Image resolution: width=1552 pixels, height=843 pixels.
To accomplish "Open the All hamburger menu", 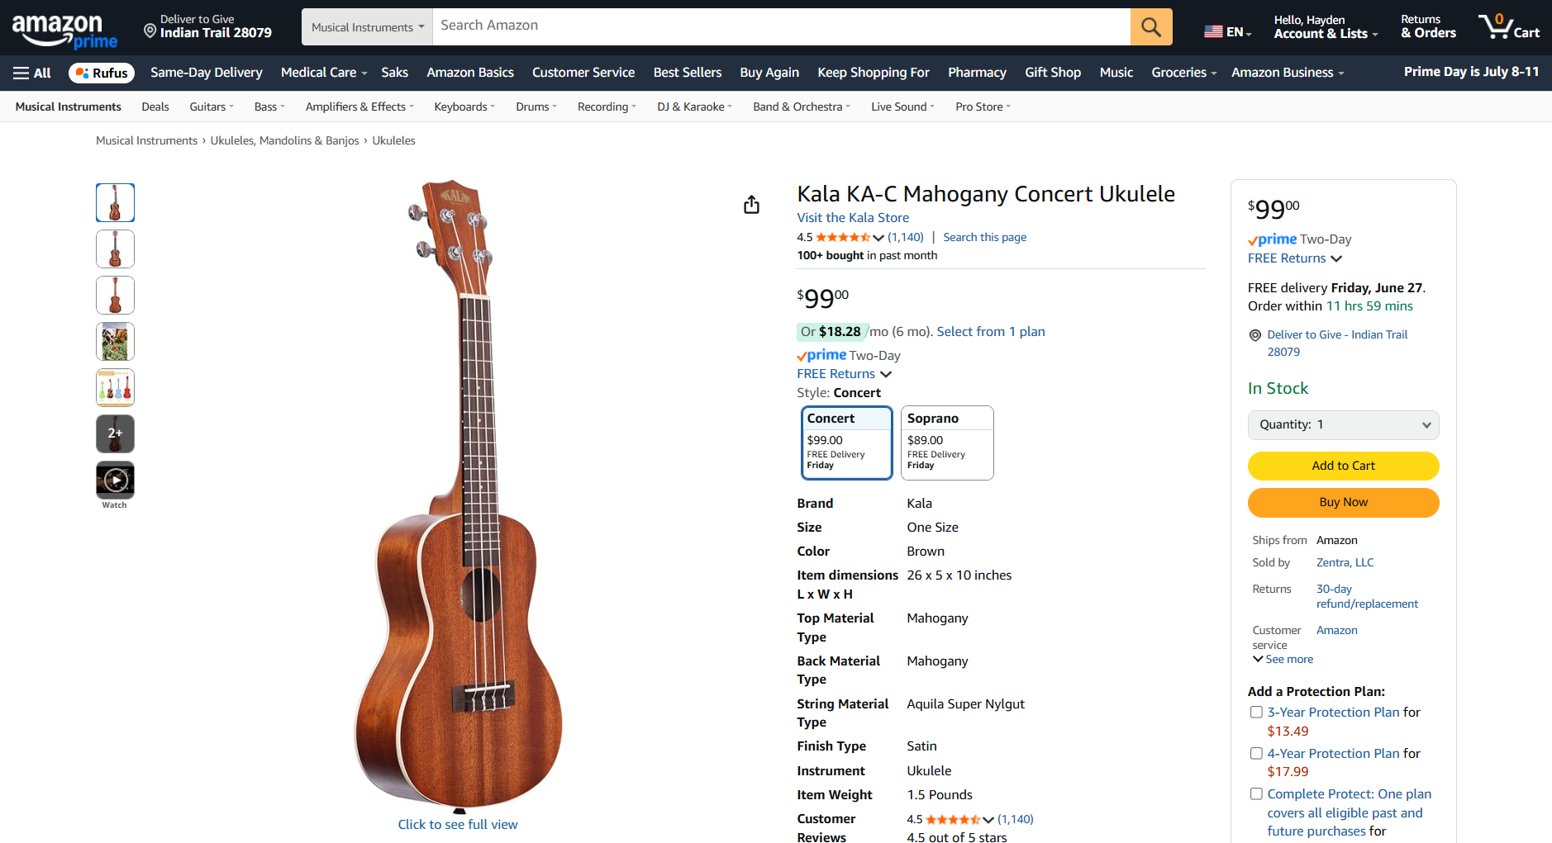I will click(32, 73).
